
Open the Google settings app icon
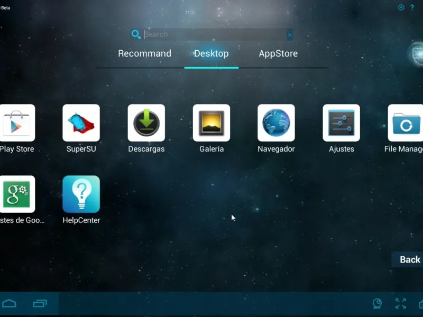(17, 194)
